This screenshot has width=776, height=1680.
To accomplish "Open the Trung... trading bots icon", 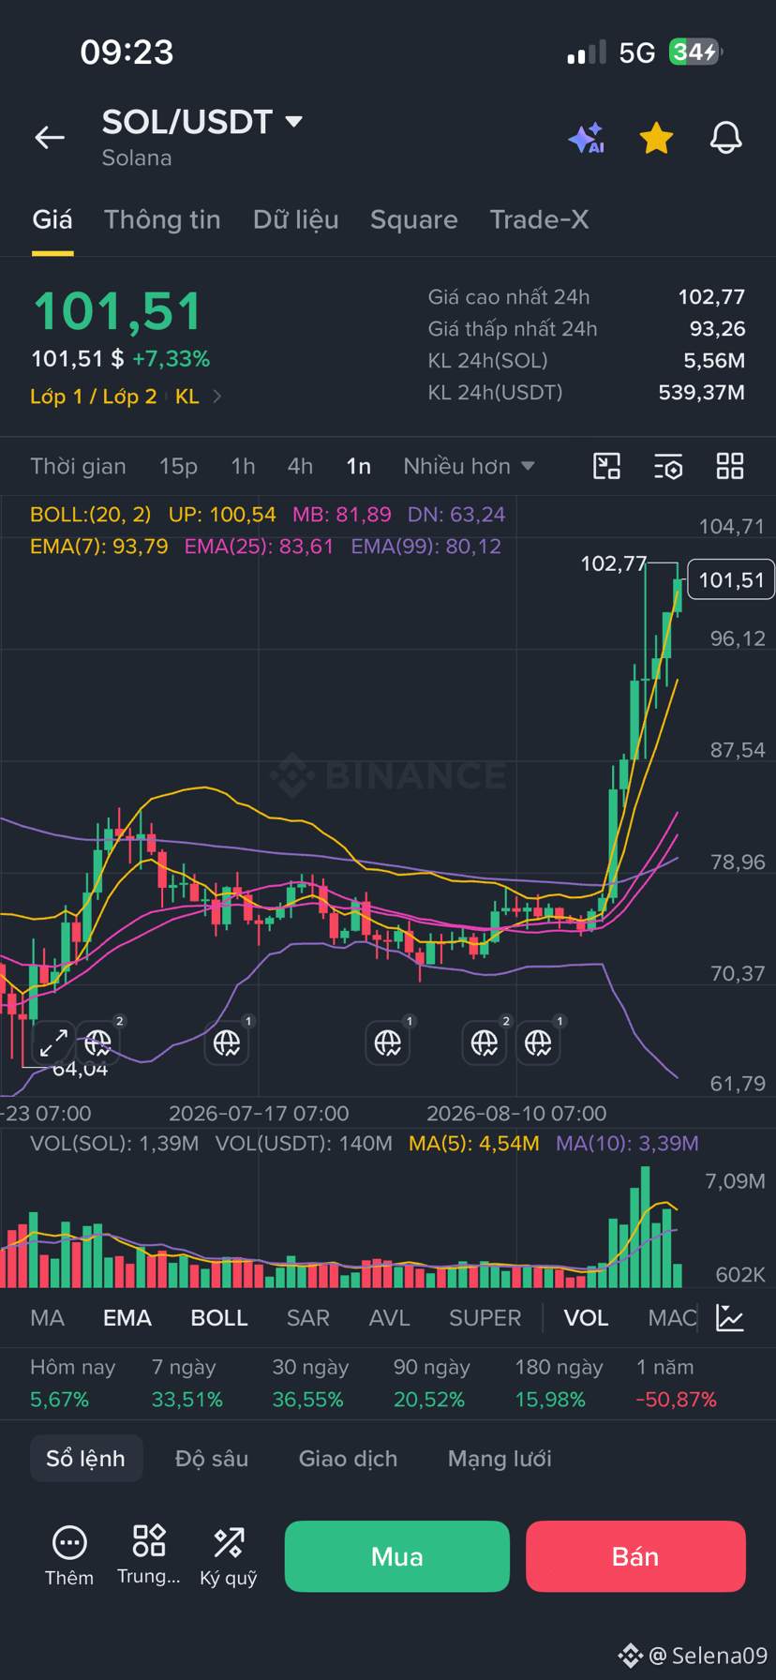I will tap(149, 1556).
